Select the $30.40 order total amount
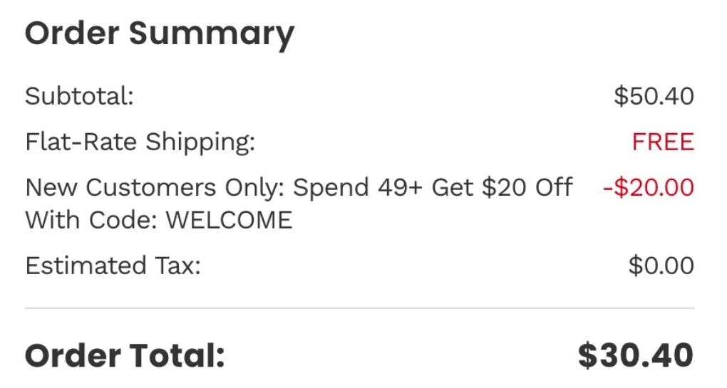 pyautogui.click(x=635, y=355)
